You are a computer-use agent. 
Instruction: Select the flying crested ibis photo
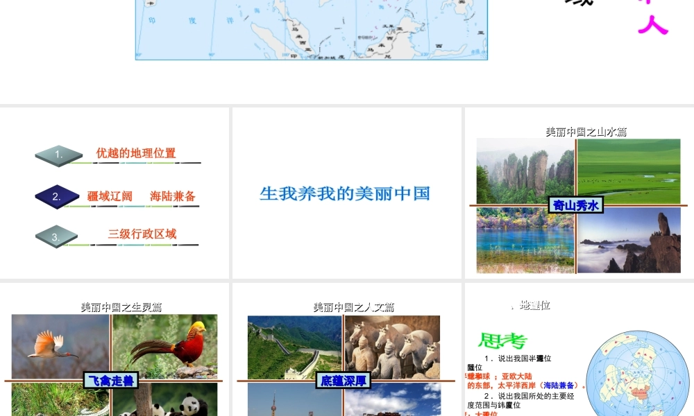click(x=60, y=347)
